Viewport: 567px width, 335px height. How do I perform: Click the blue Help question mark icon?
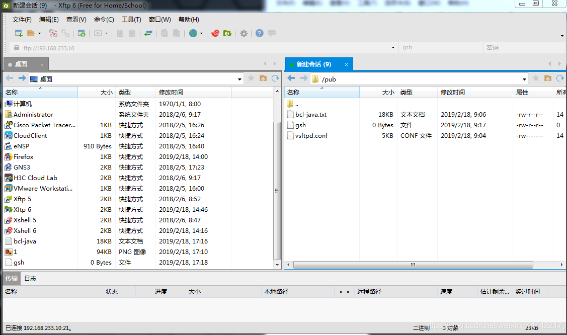(x=259, y=33)
